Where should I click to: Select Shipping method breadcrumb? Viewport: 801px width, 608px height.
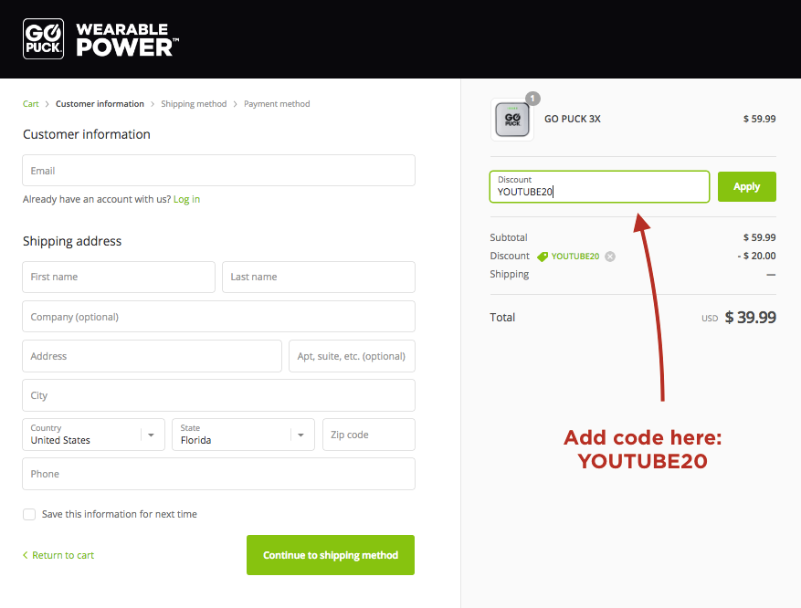[x=194, y=104]
